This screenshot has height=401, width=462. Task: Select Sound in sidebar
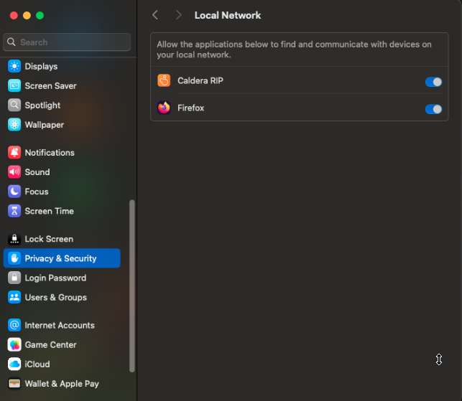pyautogui.click(x=37, y=172)
